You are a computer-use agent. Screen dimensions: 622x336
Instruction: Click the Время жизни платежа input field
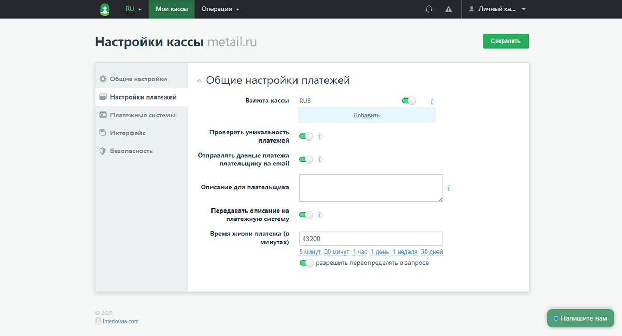(371, 239)
